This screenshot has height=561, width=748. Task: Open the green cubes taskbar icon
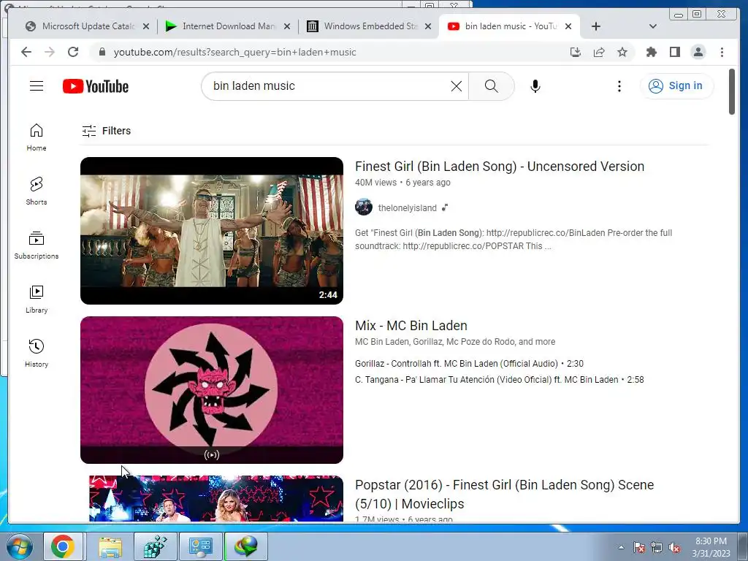[x=156, y=546]
